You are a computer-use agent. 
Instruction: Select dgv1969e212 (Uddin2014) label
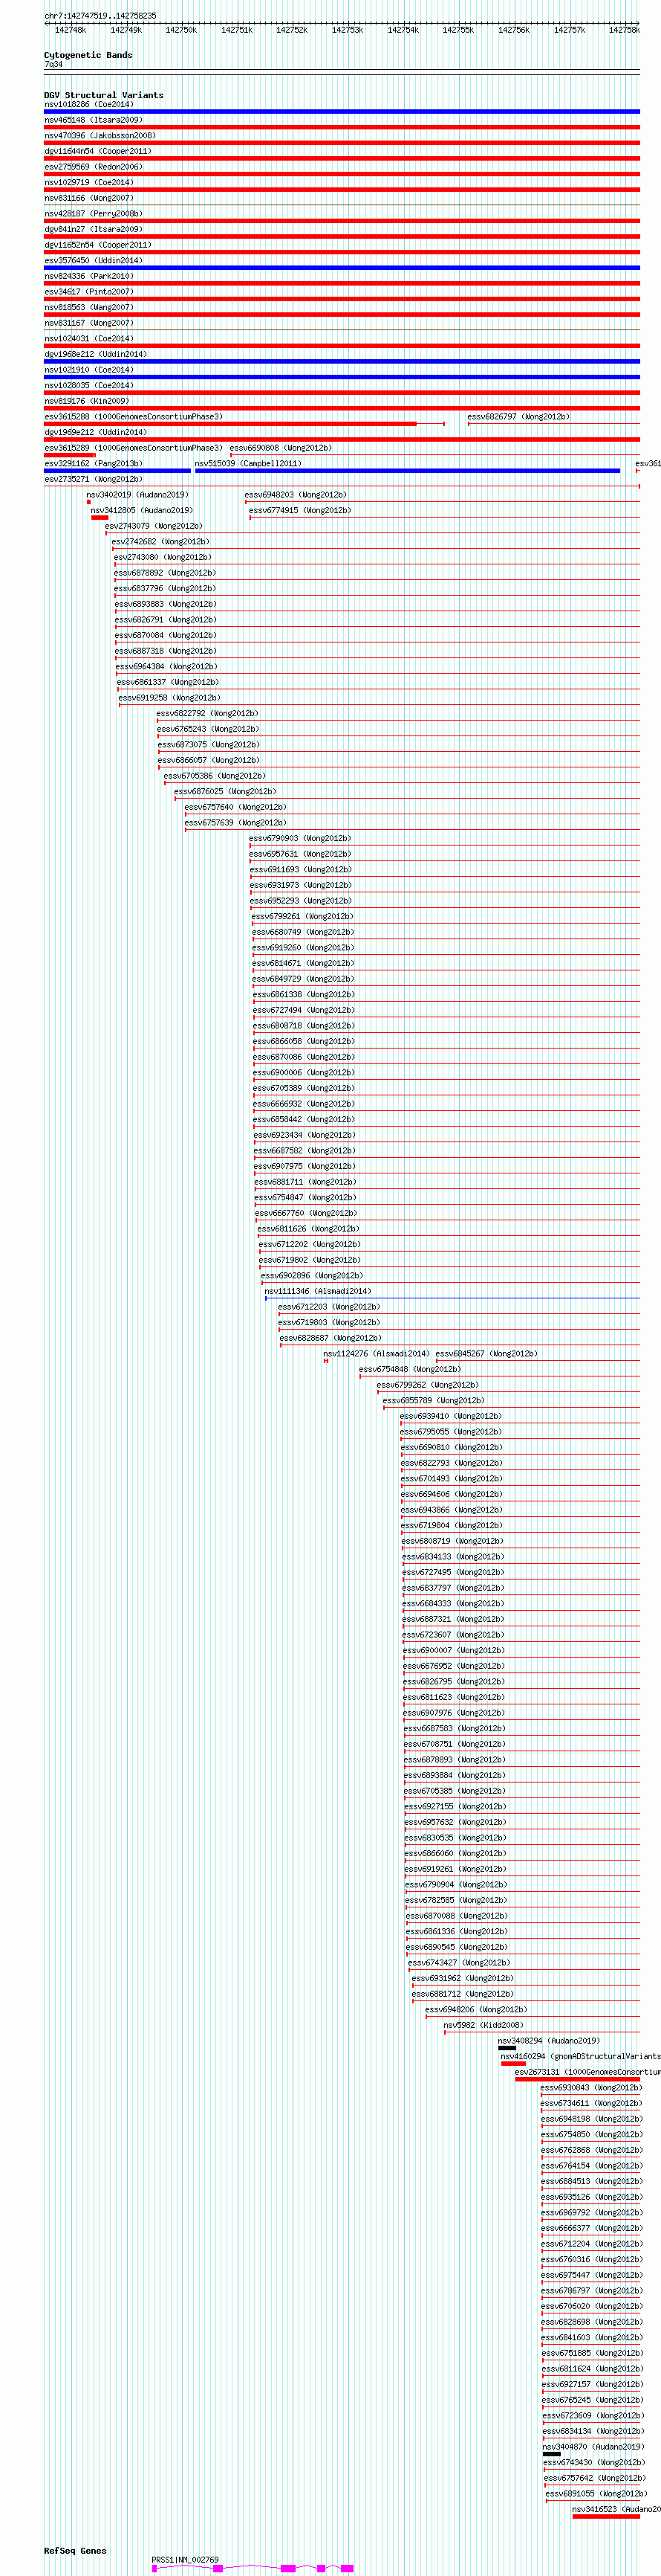click(x=96, y=432)
